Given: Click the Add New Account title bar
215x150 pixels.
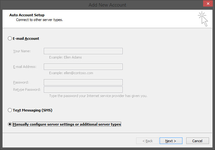Looking at the screenshot, I should [x=107, y=5].
